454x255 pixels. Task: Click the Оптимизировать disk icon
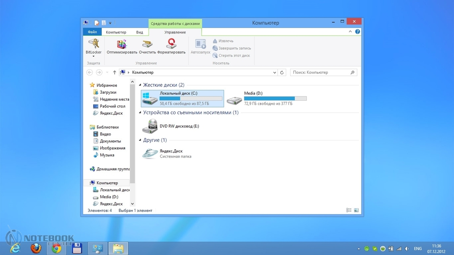[122, 44]
